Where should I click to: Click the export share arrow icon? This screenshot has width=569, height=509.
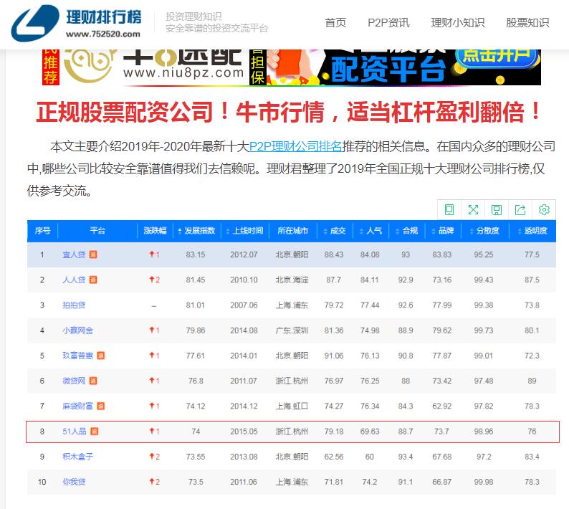click(520, 209)
